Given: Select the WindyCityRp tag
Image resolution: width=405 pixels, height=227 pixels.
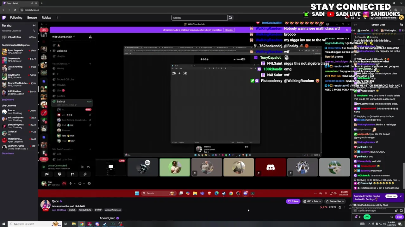Looking at the screenshot, I should [x=85, y=210].
